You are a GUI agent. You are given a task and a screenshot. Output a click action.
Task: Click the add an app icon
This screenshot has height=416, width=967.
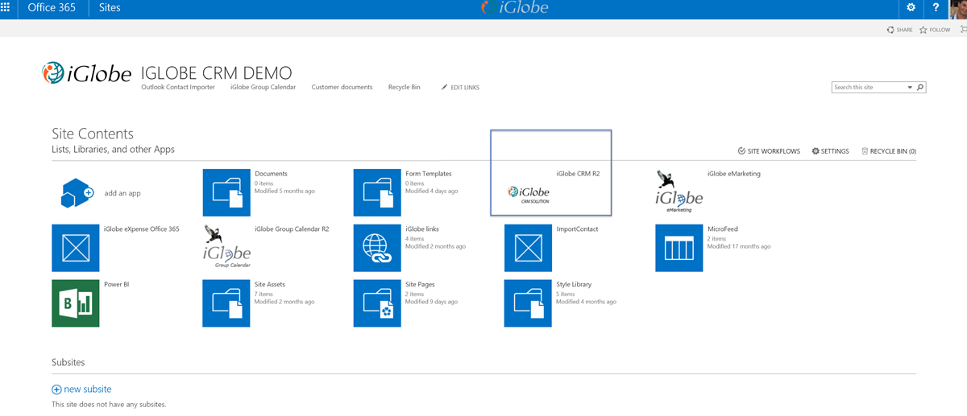(77, 193)
